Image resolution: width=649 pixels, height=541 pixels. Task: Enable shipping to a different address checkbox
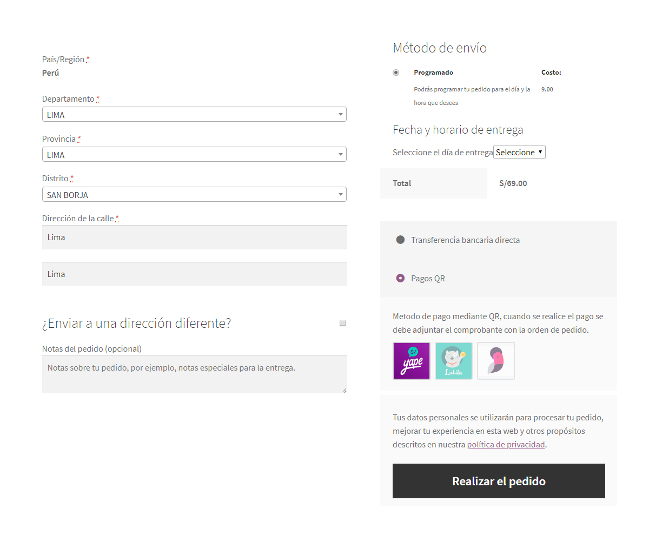click(x=342, y=323)
